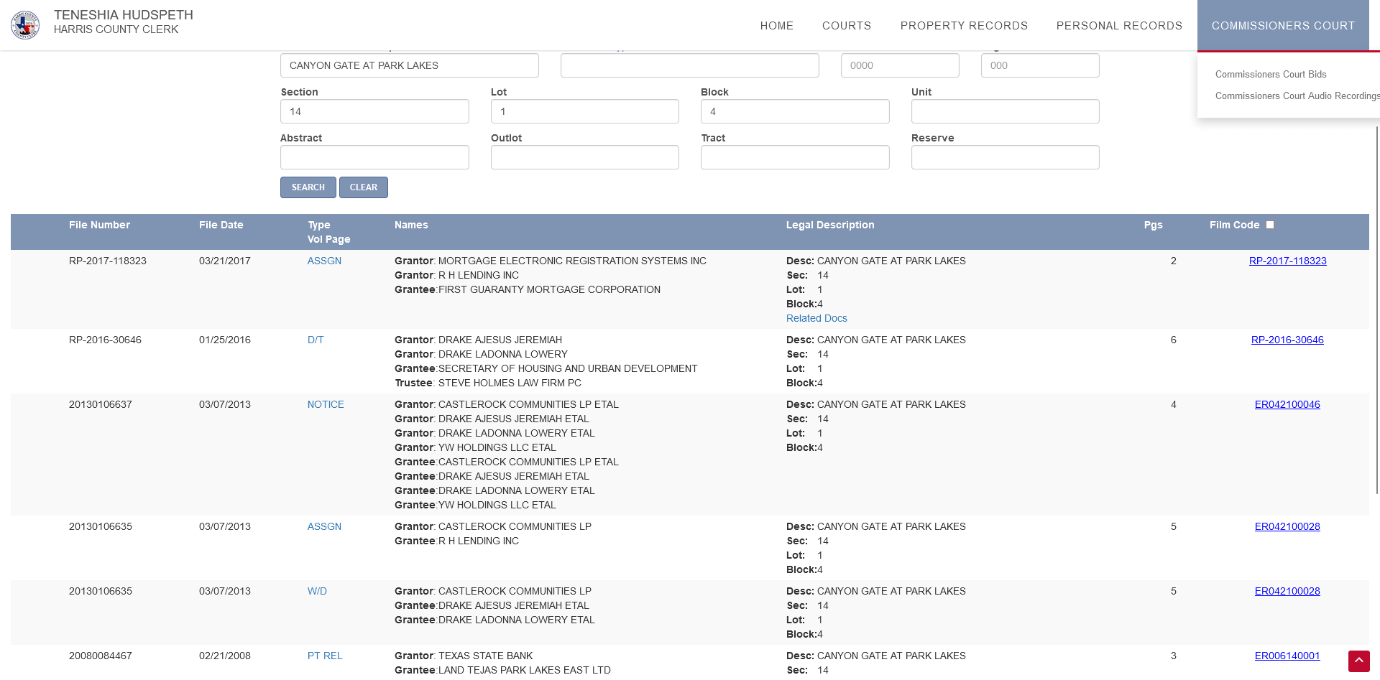This screenshot has height=680, width=1380.
Task: Open ER042100028 link in the W/D row
Action: pos(1287,591)
